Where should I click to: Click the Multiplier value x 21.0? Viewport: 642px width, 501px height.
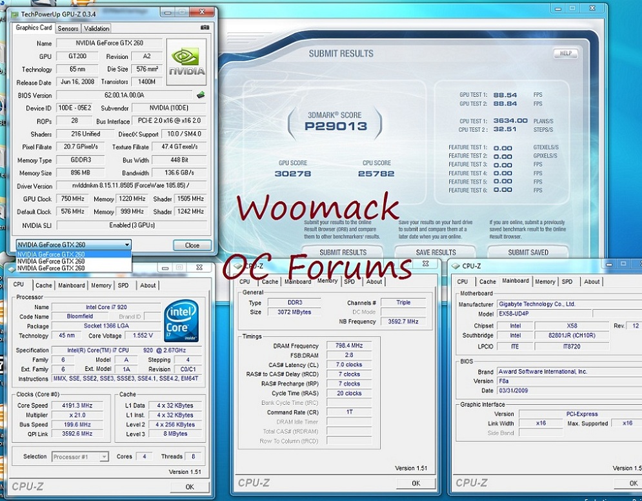(x=77, y=415)
